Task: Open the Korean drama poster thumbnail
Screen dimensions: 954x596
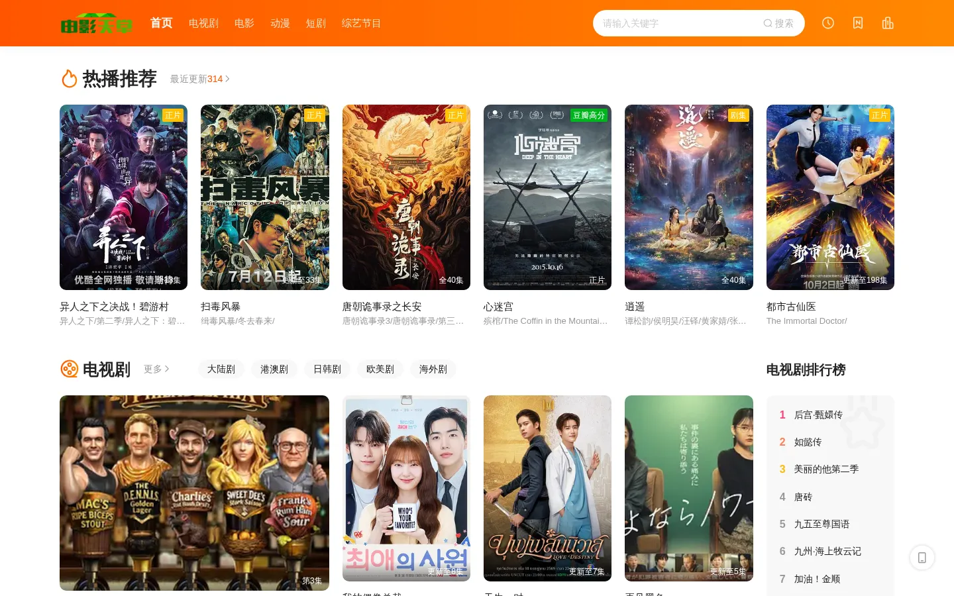Action: [406, 488]
